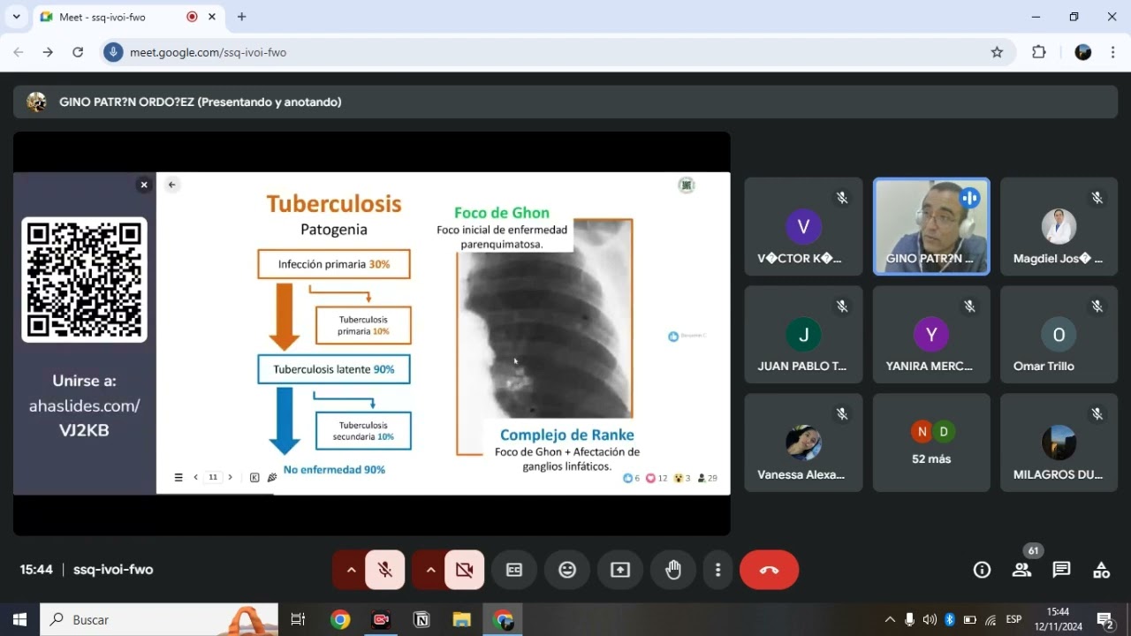Click the surprised emoji reaction count

[x=682, y=478]
